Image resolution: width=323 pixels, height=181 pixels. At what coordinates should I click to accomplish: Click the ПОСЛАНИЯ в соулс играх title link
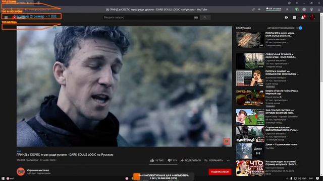pyautogui.click(x=281, y=34)
